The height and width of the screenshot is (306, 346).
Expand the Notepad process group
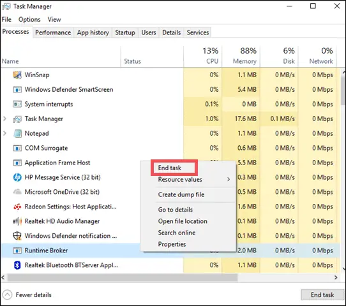pyautogui.click(x=4, y=133)
